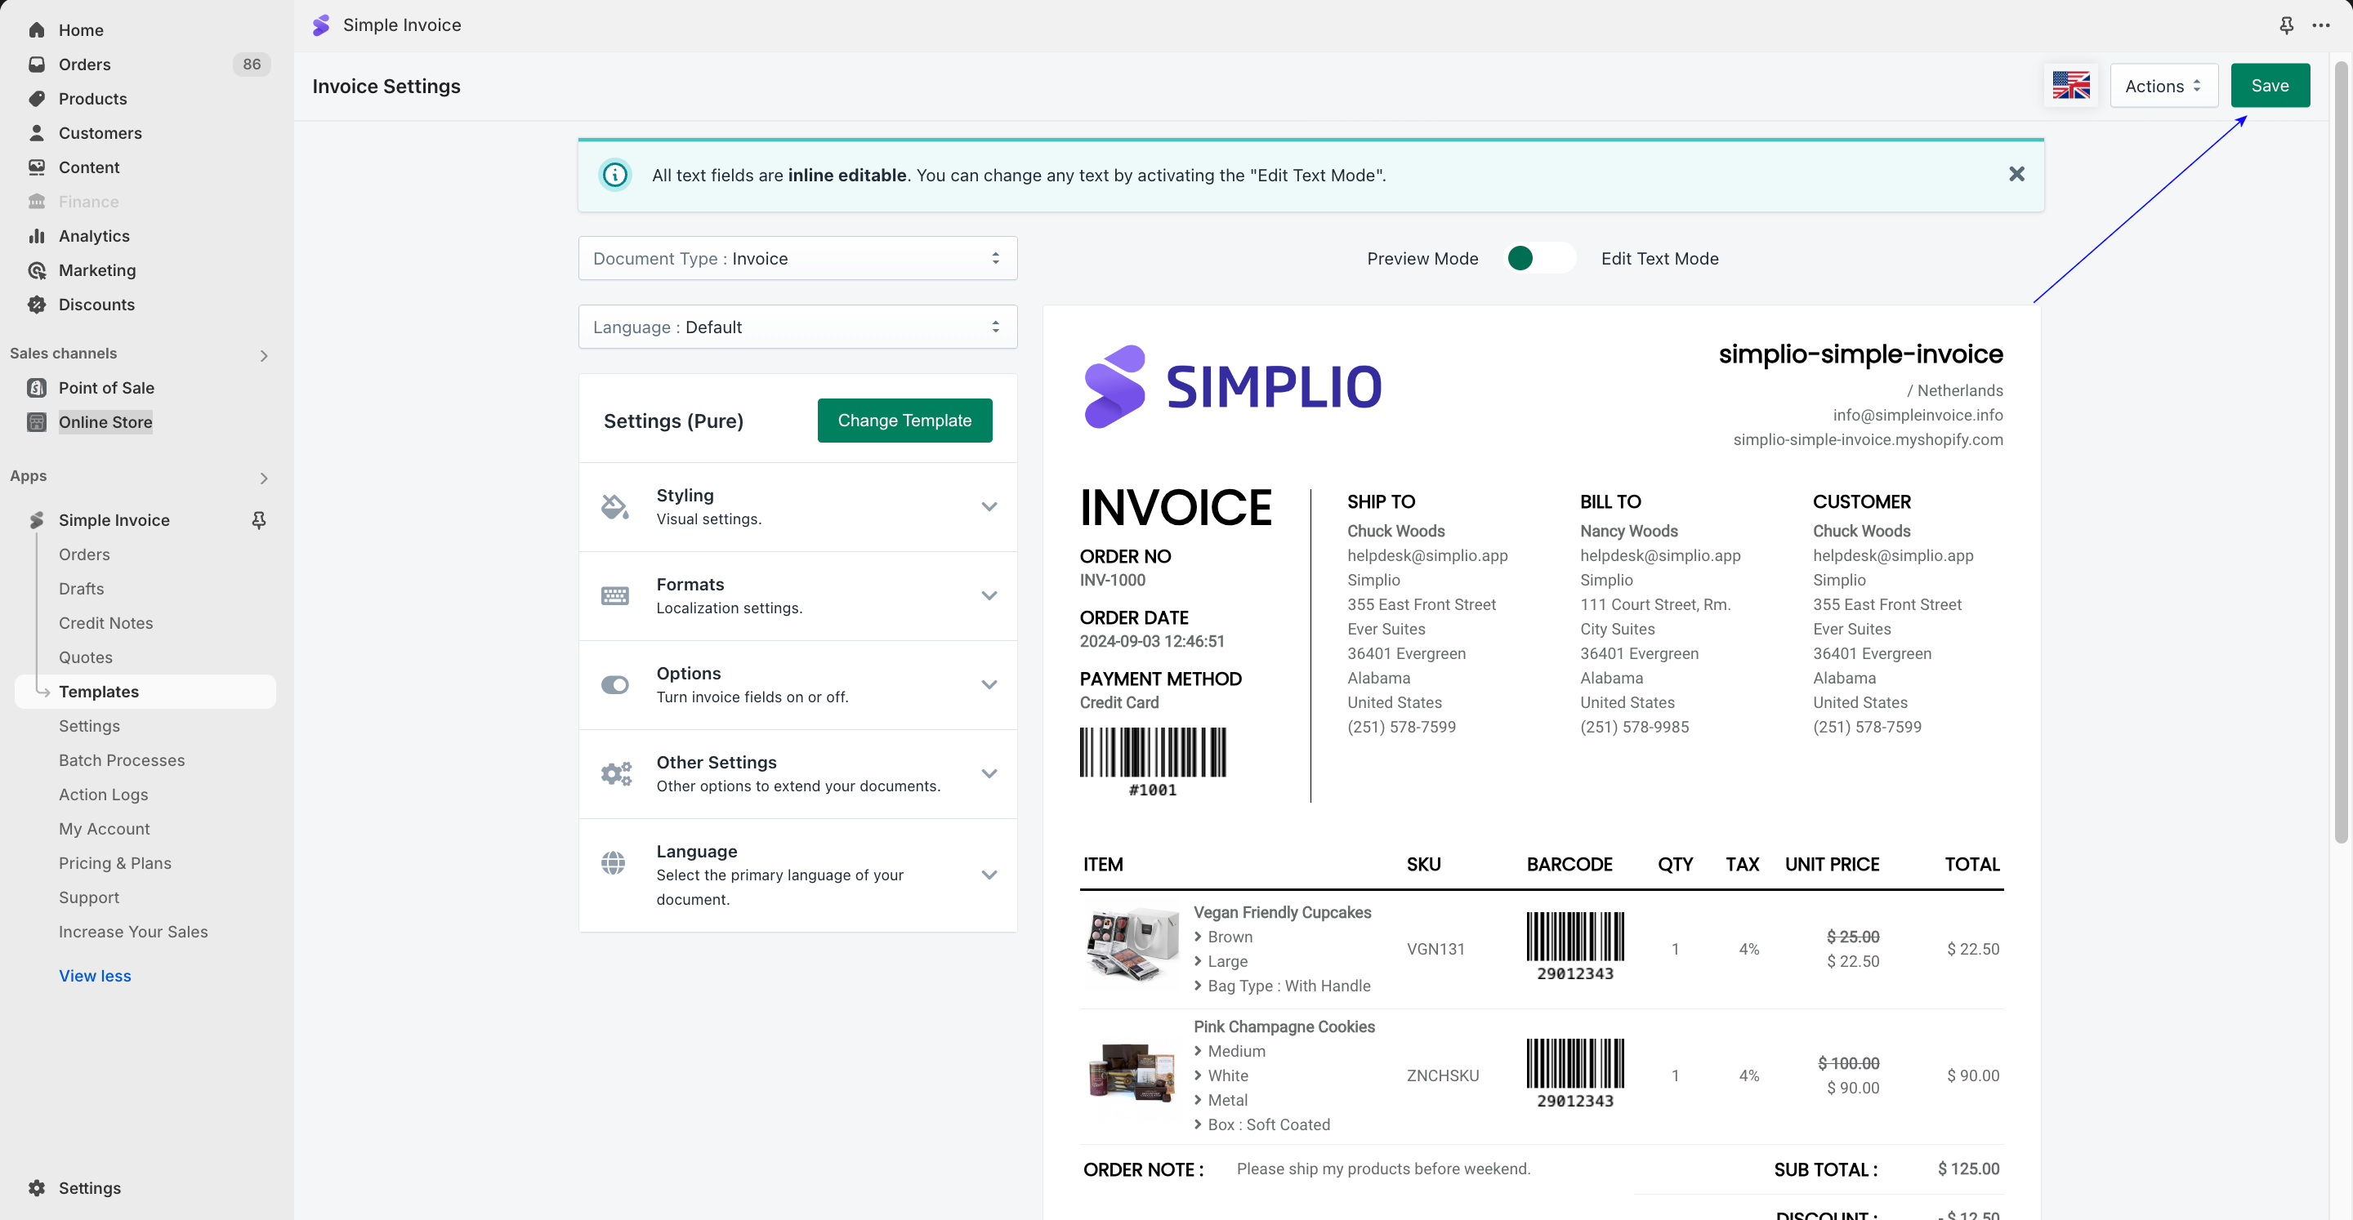Expand the Sales channels section arrow
The image size is (2353, 1220).
click(x=264, y=355)
